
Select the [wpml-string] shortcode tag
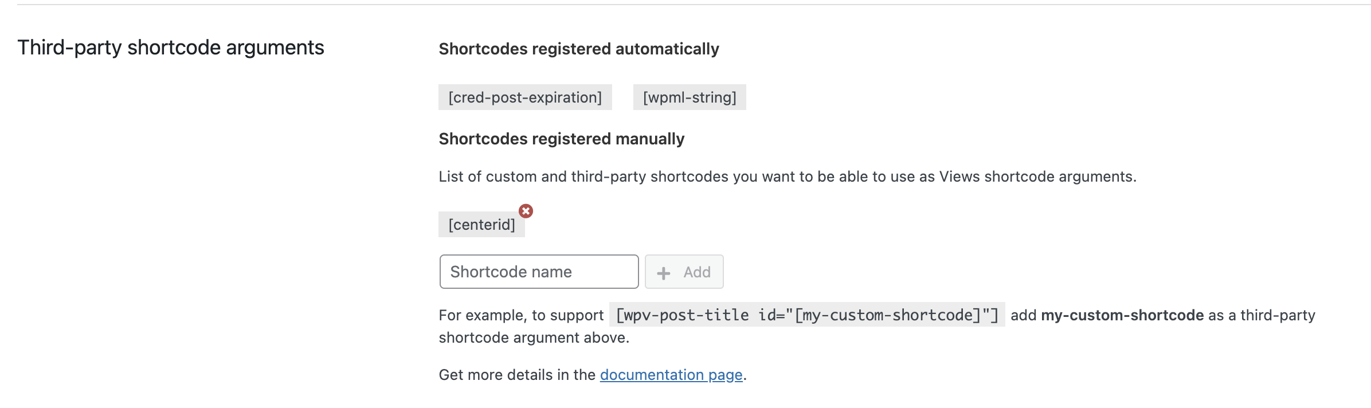pos(690,97)
